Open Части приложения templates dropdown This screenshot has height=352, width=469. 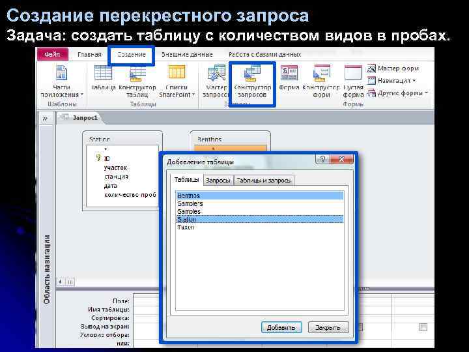pos(62,81)
